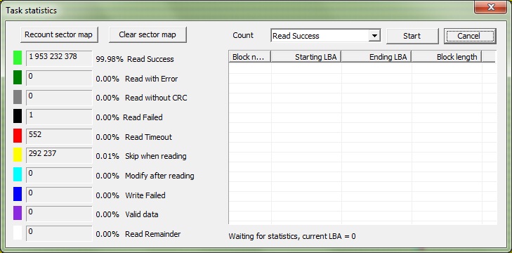Select the Read Success combo box
512x253 pixels.
[326, 36]
